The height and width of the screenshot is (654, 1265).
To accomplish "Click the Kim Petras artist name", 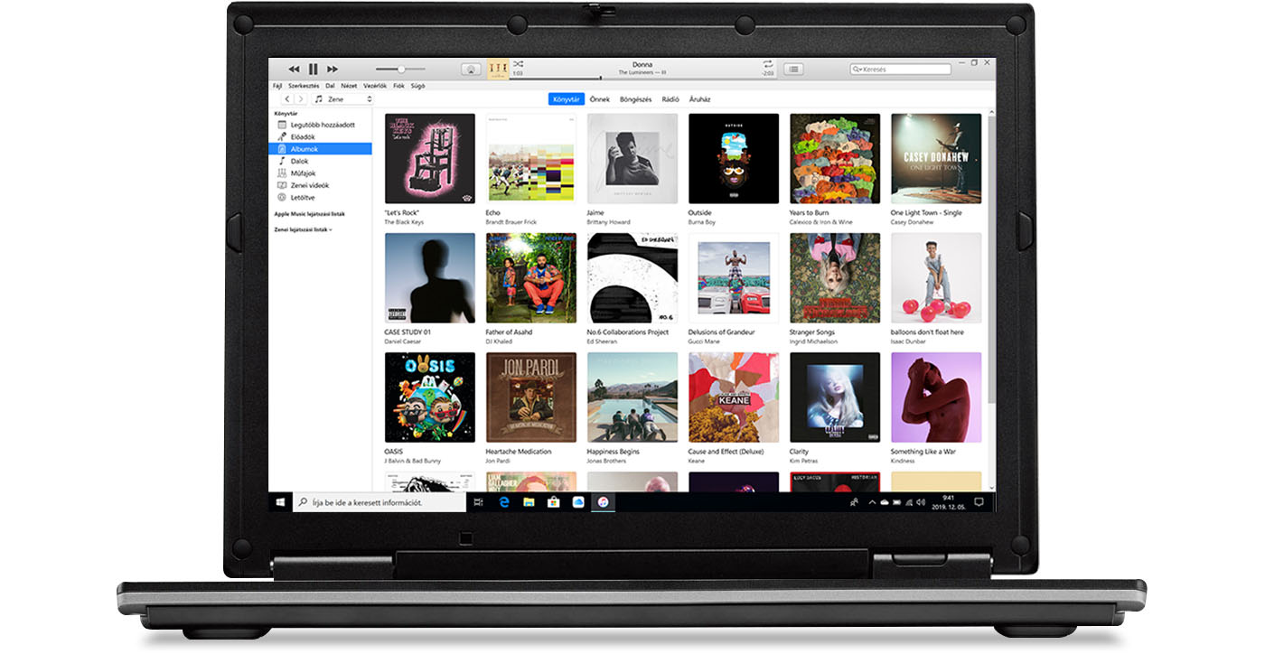I will [x=803, y=461].
